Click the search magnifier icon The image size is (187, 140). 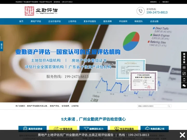click(169, 106)
